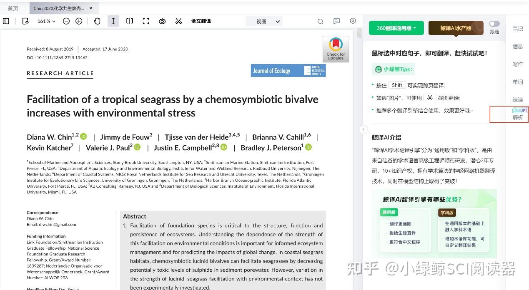The width and height of the screenshot is (529, 290).
Task: Click the zoom in plus icon
Action: [79, 21]
